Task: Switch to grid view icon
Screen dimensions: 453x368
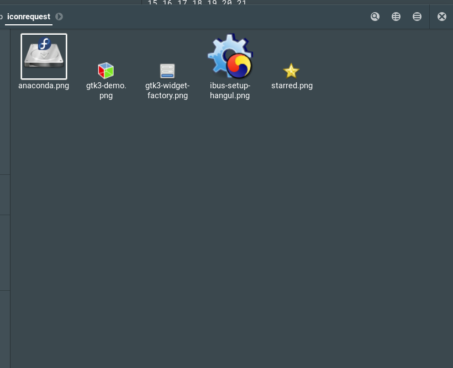Action: click(396, 17)
